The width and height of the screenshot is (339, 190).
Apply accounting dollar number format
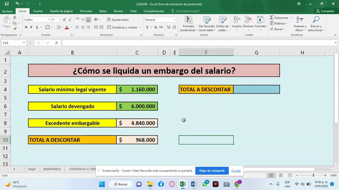[x=147, y=27]
